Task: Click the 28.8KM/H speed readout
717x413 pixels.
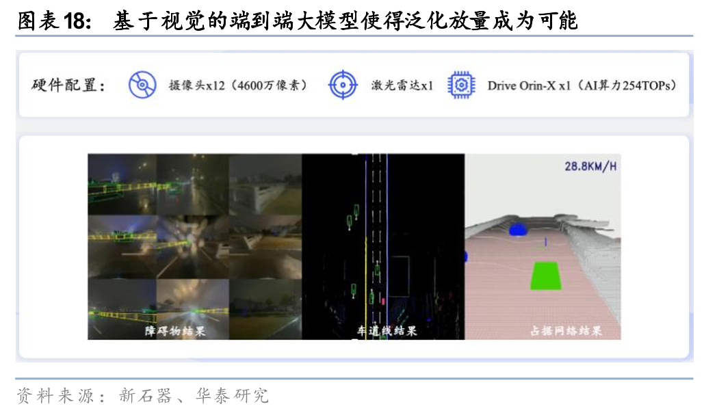Action: pos(589,166)
